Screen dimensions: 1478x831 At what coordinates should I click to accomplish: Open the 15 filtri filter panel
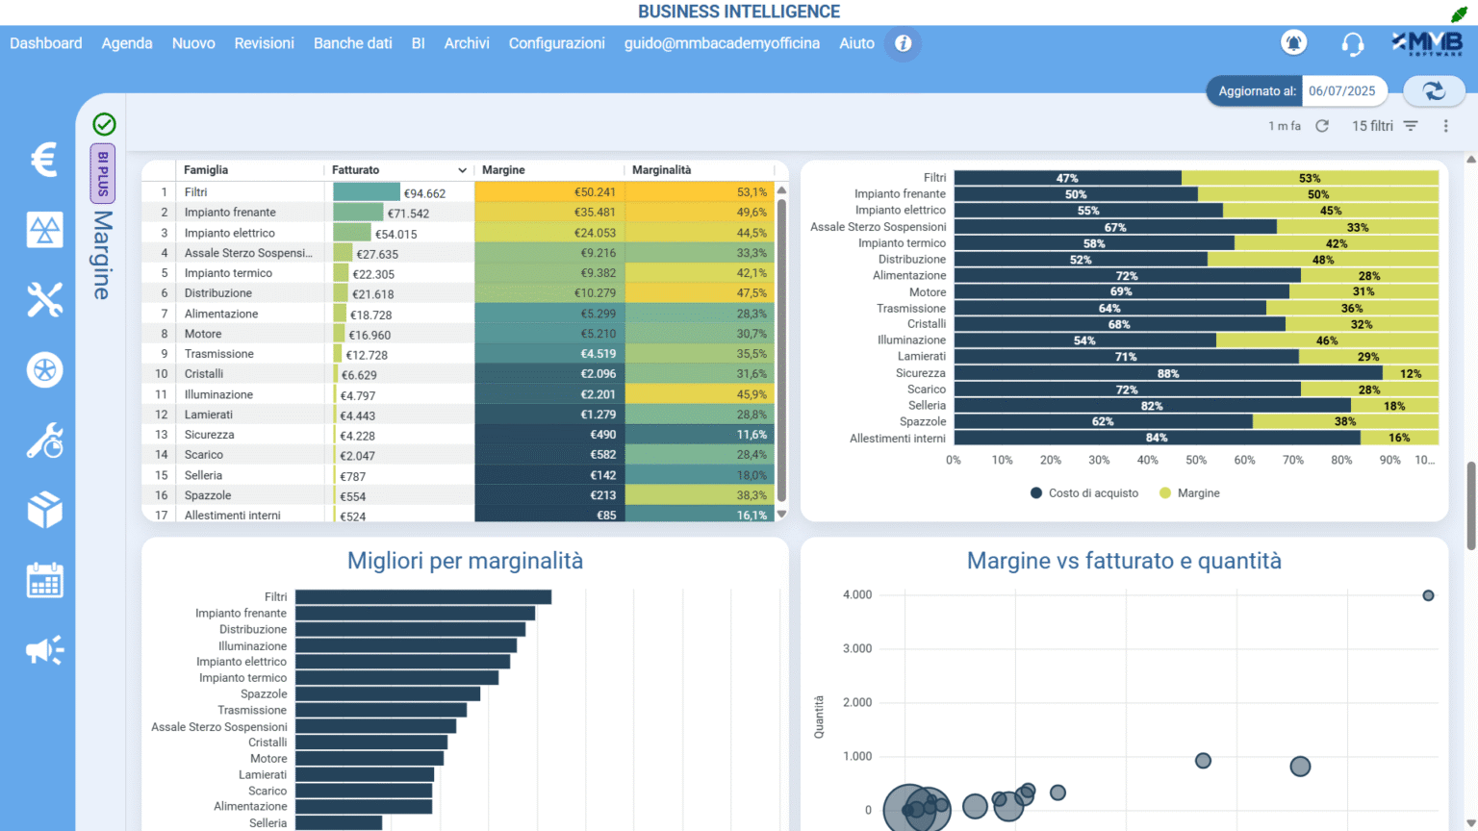(x=1385, y=126)
